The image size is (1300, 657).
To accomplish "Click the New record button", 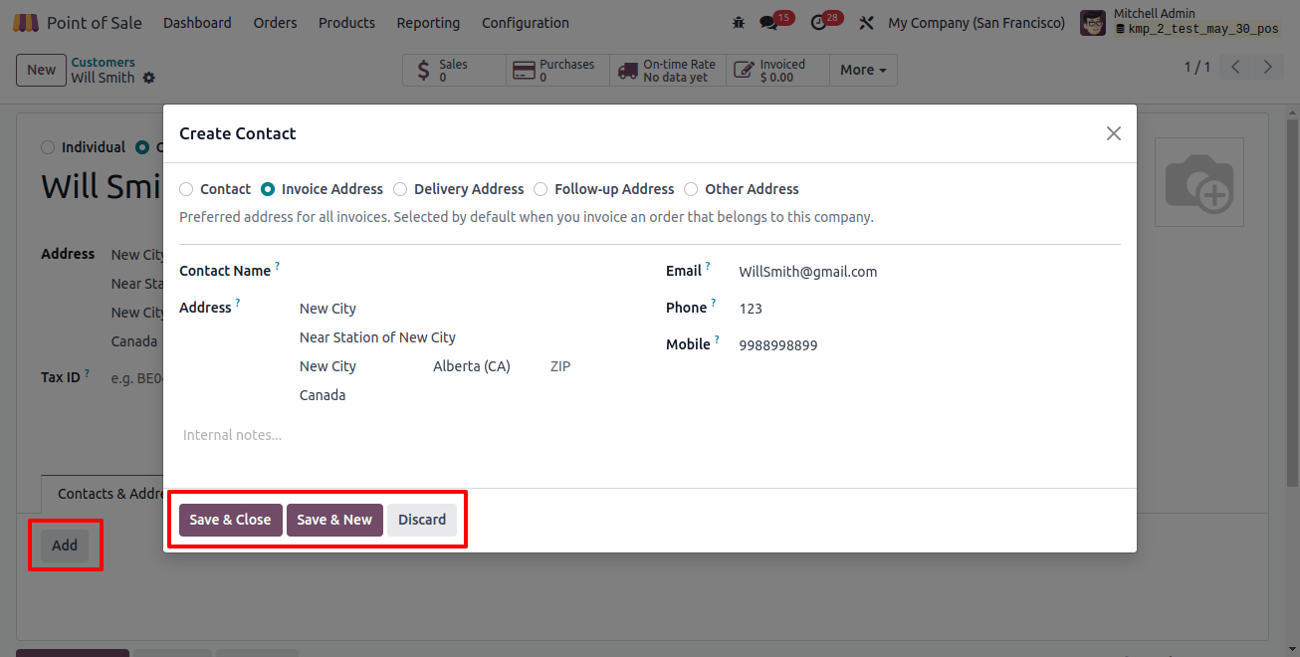I will [x=41, y=70].
